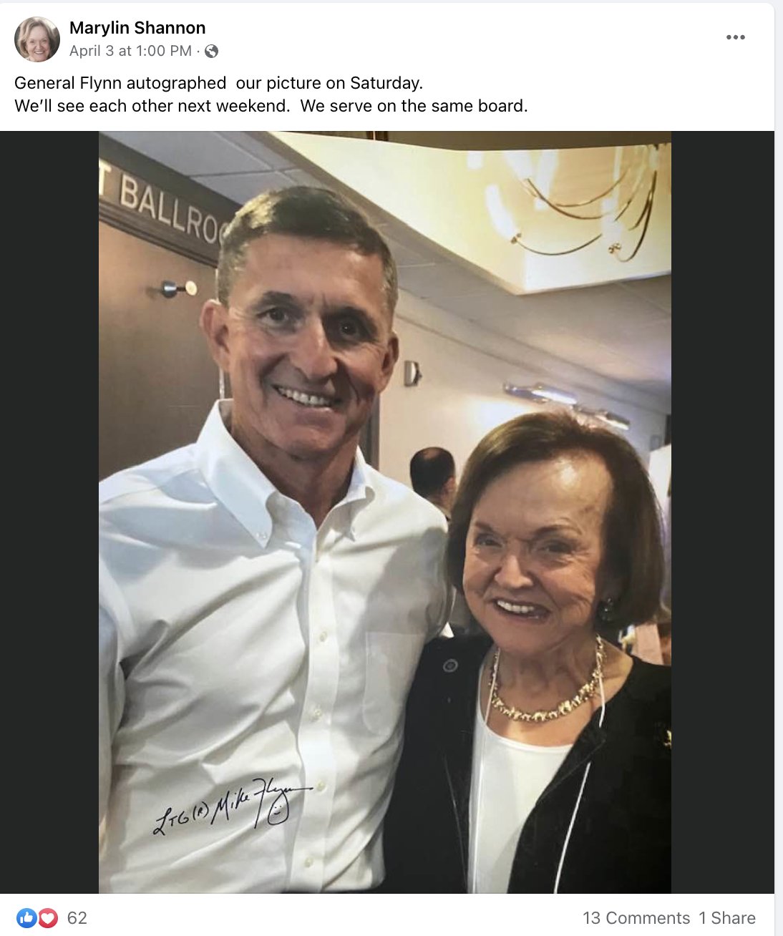View the 62 reactions count list

[77, 918]
